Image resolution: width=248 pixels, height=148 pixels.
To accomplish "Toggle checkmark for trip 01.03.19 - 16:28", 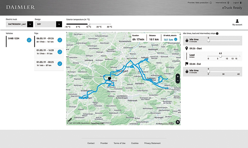I will tap(60, 52).
